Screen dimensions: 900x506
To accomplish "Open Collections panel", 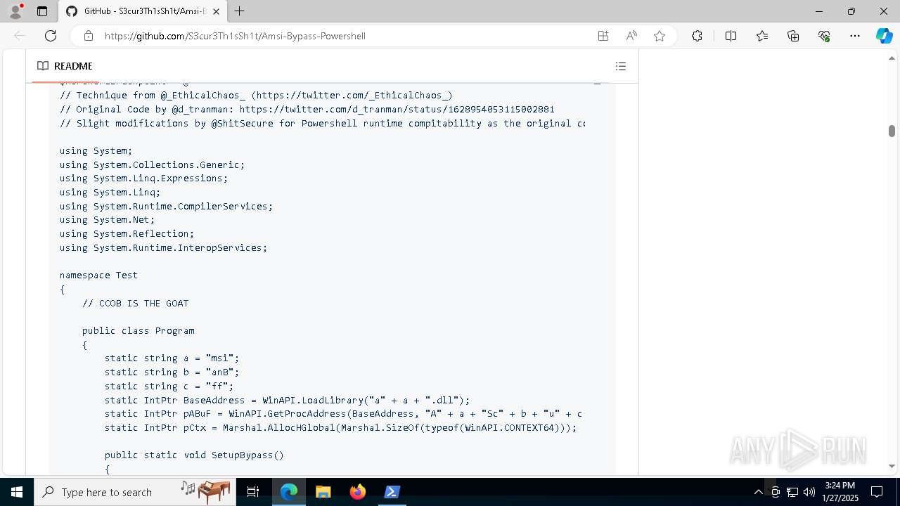I will coord(793,36).
